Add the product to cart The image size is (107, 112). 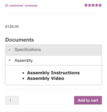88,100
